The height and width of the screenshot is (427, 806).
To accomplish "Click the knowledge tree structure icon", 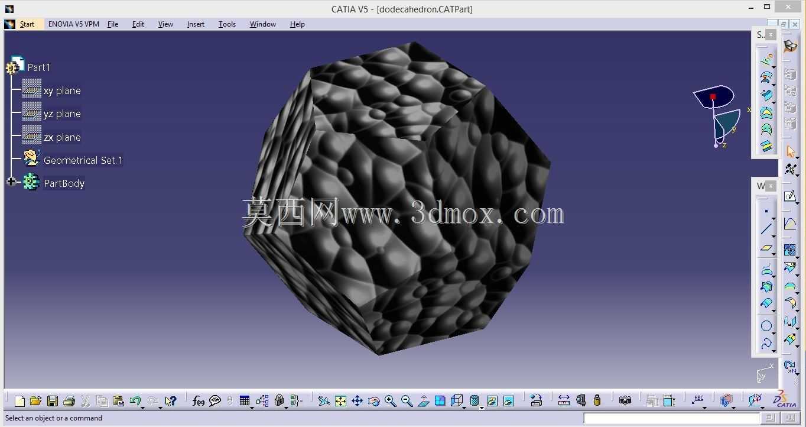I will (x=262, y=401).
